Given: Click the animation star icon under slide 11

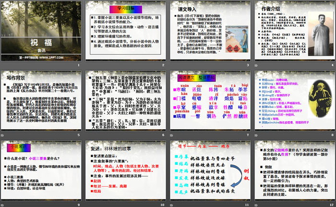Looking at the screenshot, I should point(171,204).
